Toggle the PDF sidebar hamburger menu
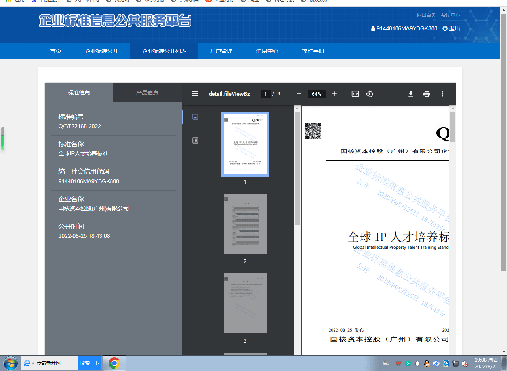This screenshot has height=371, width=507. tap(195, 94)
